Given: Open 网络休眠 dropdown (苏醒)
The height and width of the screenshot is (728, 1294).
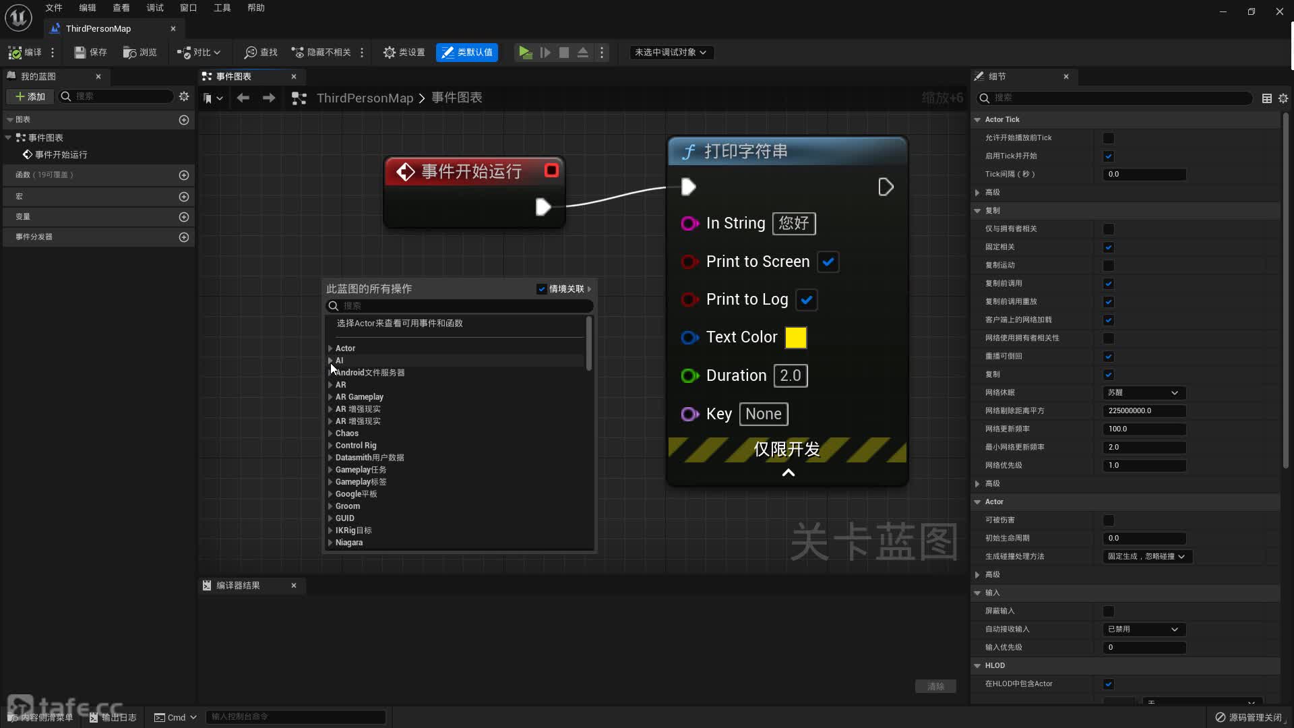Looking at the screenshot, I should 1144,392.
